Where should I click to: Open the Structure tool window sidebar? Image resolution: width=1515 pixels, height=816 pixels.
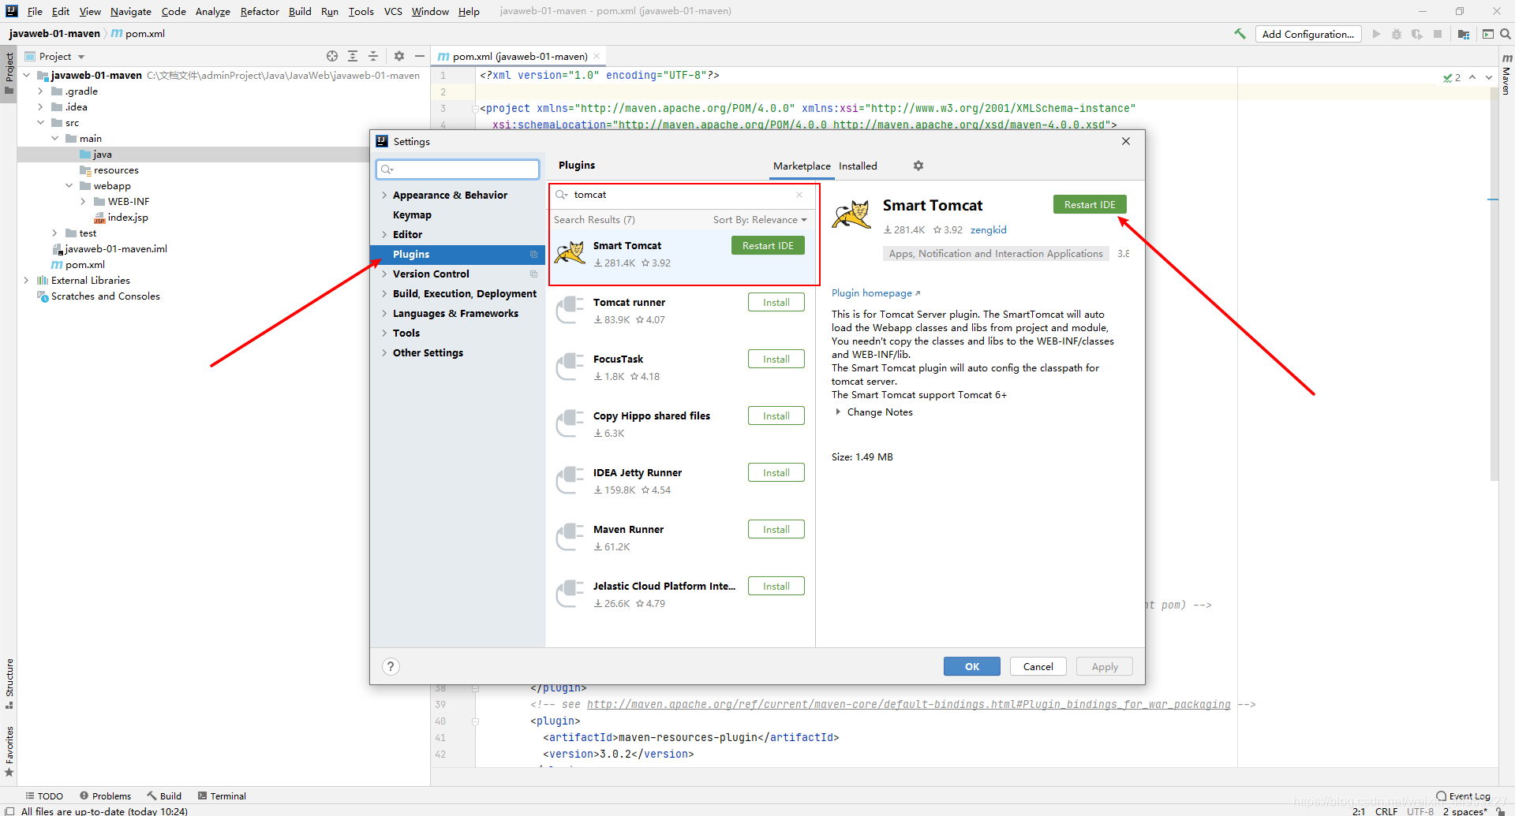[x=9, y=683]
